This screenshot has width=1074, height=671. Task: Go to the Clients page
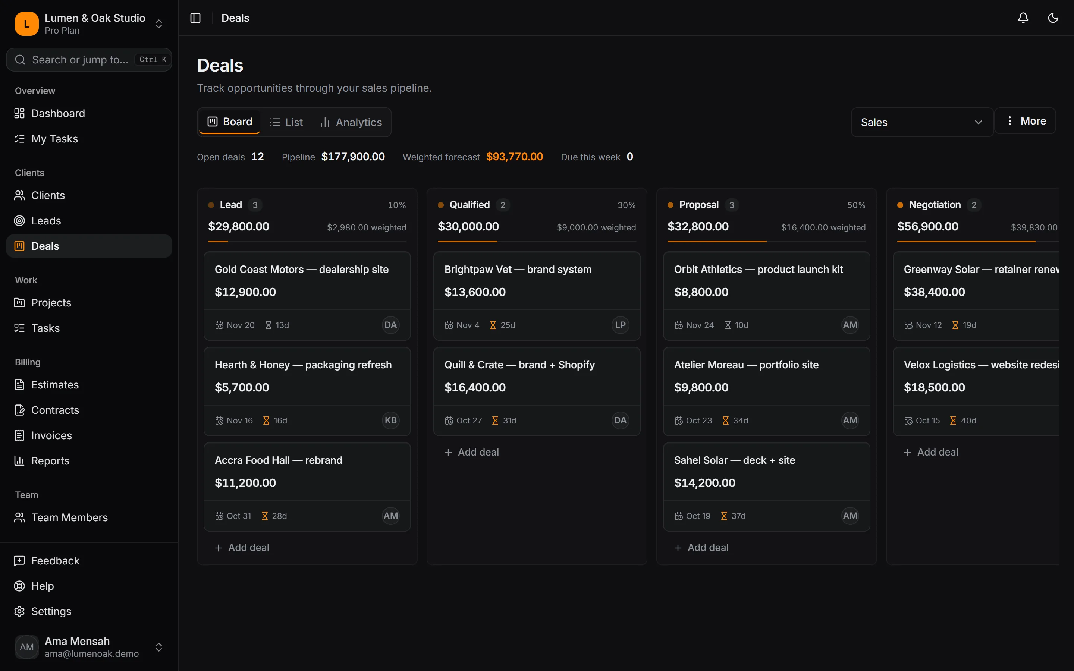click(x=89, y=195)
